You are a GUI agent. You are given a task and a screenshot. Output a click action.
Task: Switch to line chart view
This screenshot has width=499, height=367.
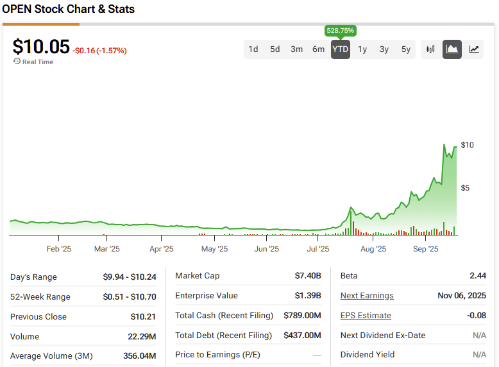(474, 49)
